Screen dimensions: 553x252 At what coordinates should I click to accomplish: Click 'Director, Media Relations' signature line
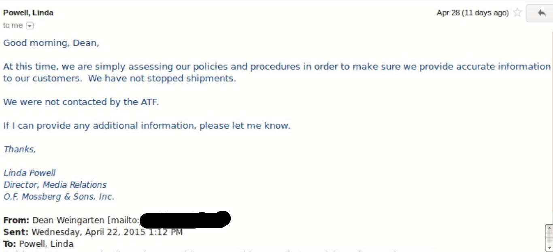[x=55, y=185]
